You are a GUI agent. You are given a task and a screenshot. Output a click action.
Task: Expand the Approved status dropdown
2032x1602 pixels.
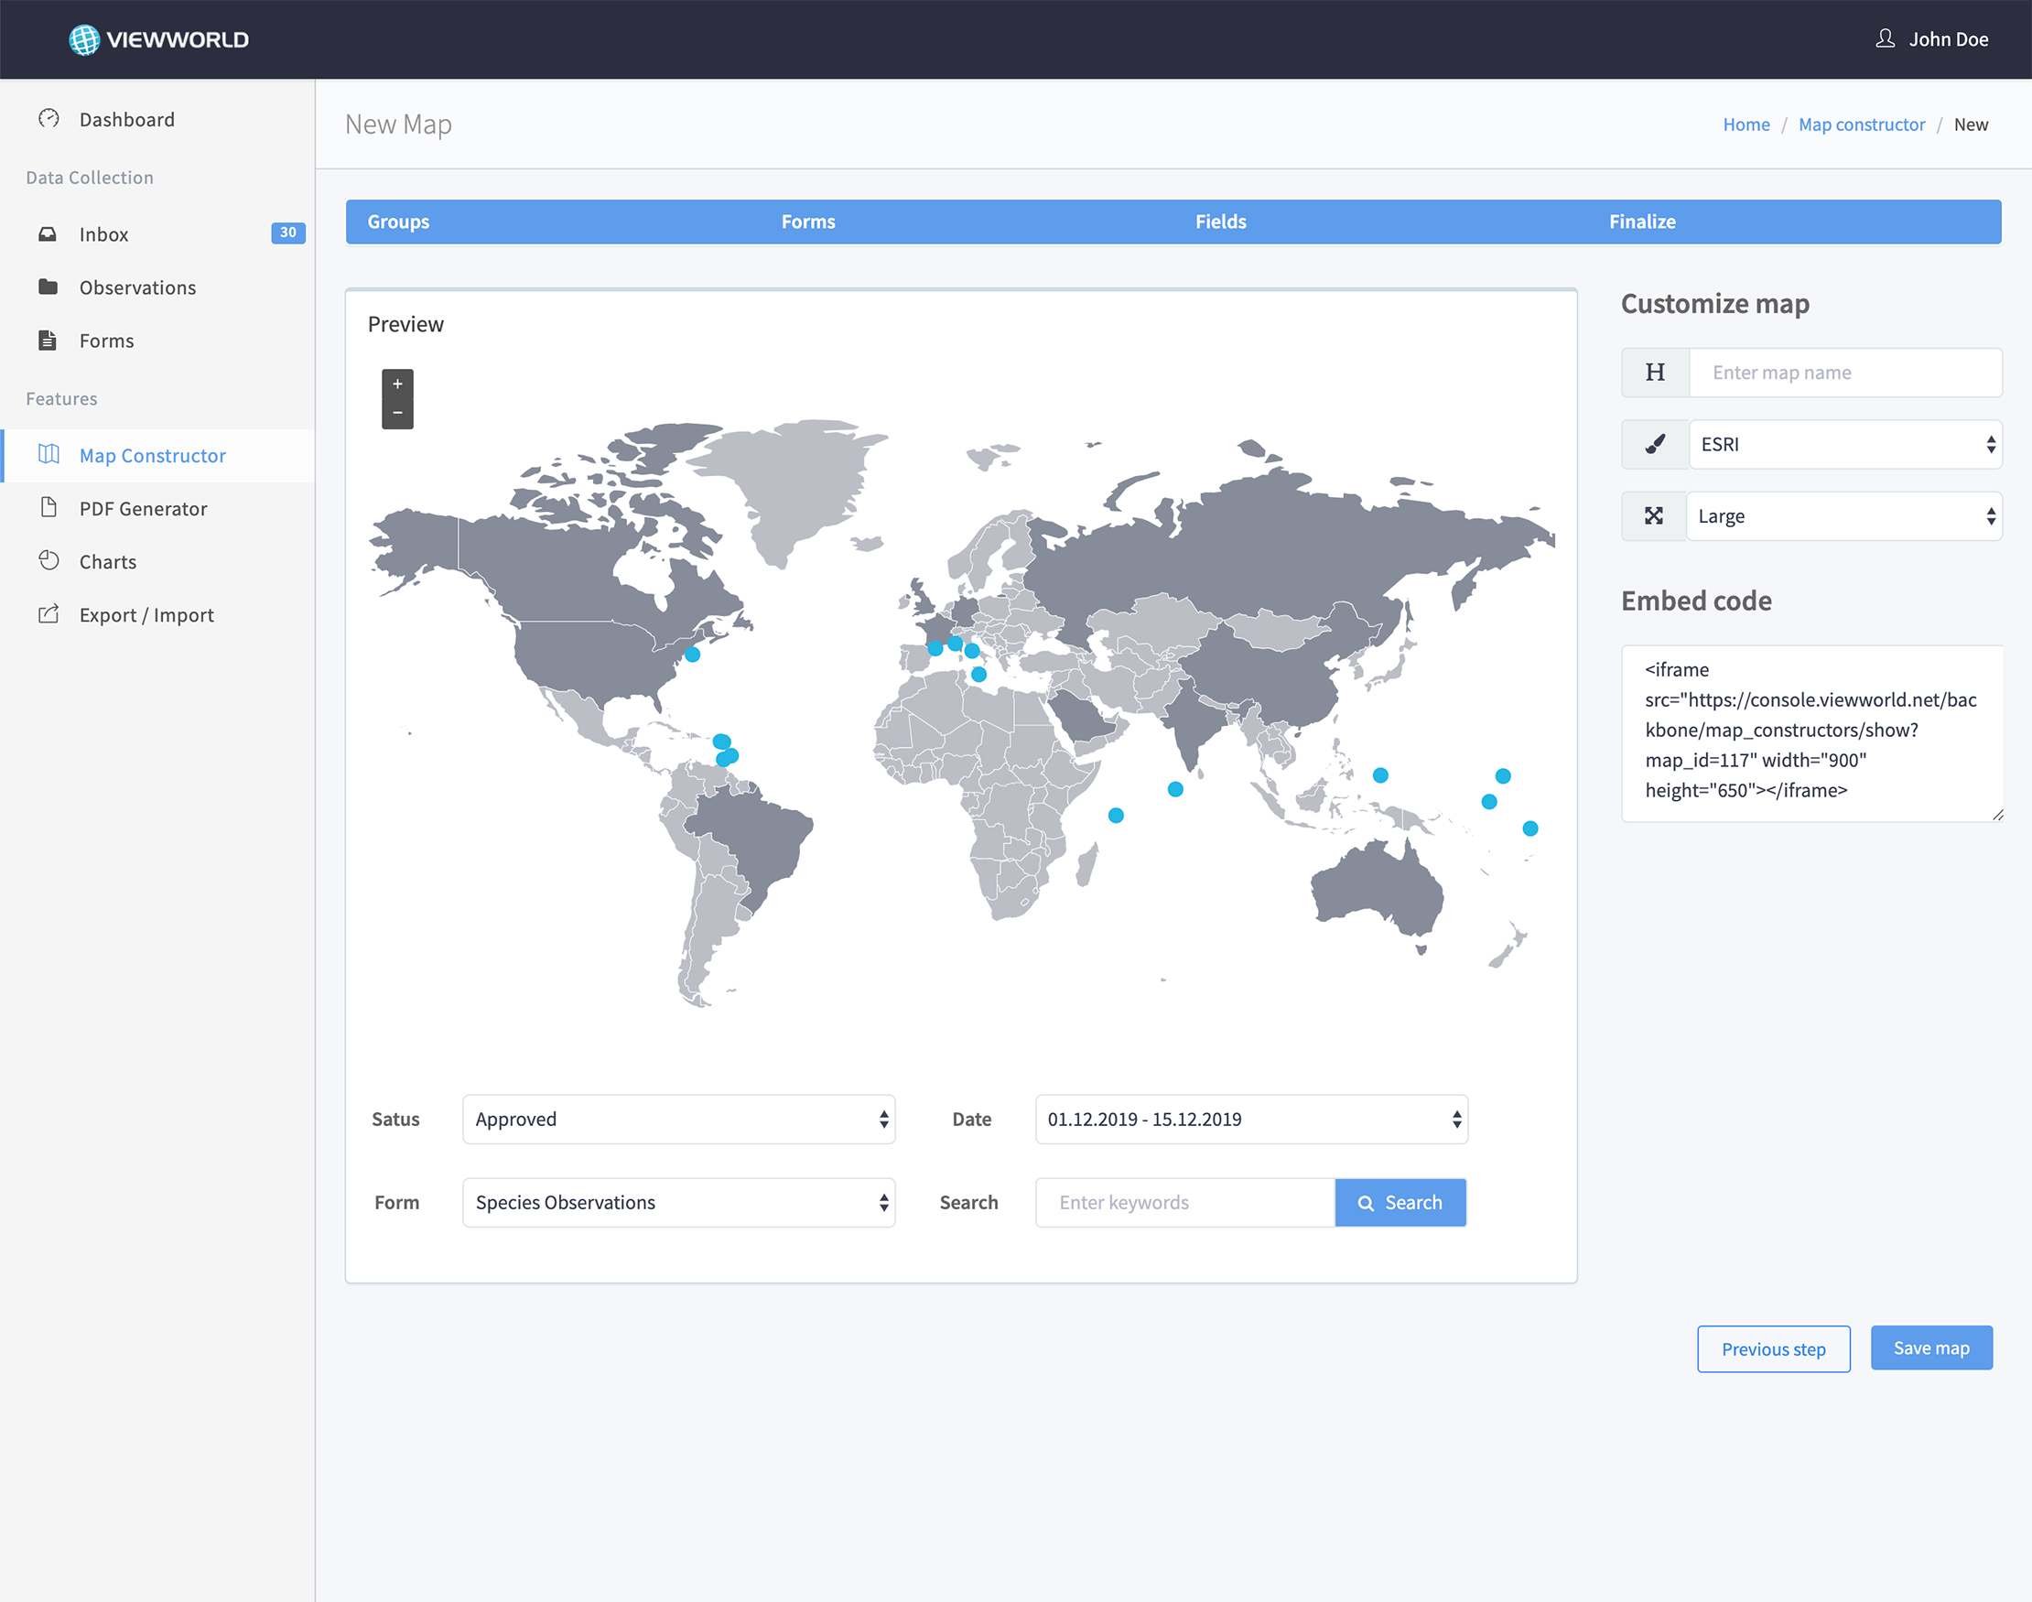click(x=679, y=1119)
